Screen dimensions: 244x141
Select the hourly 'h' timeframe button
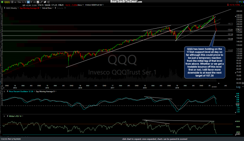coord(23,2)
